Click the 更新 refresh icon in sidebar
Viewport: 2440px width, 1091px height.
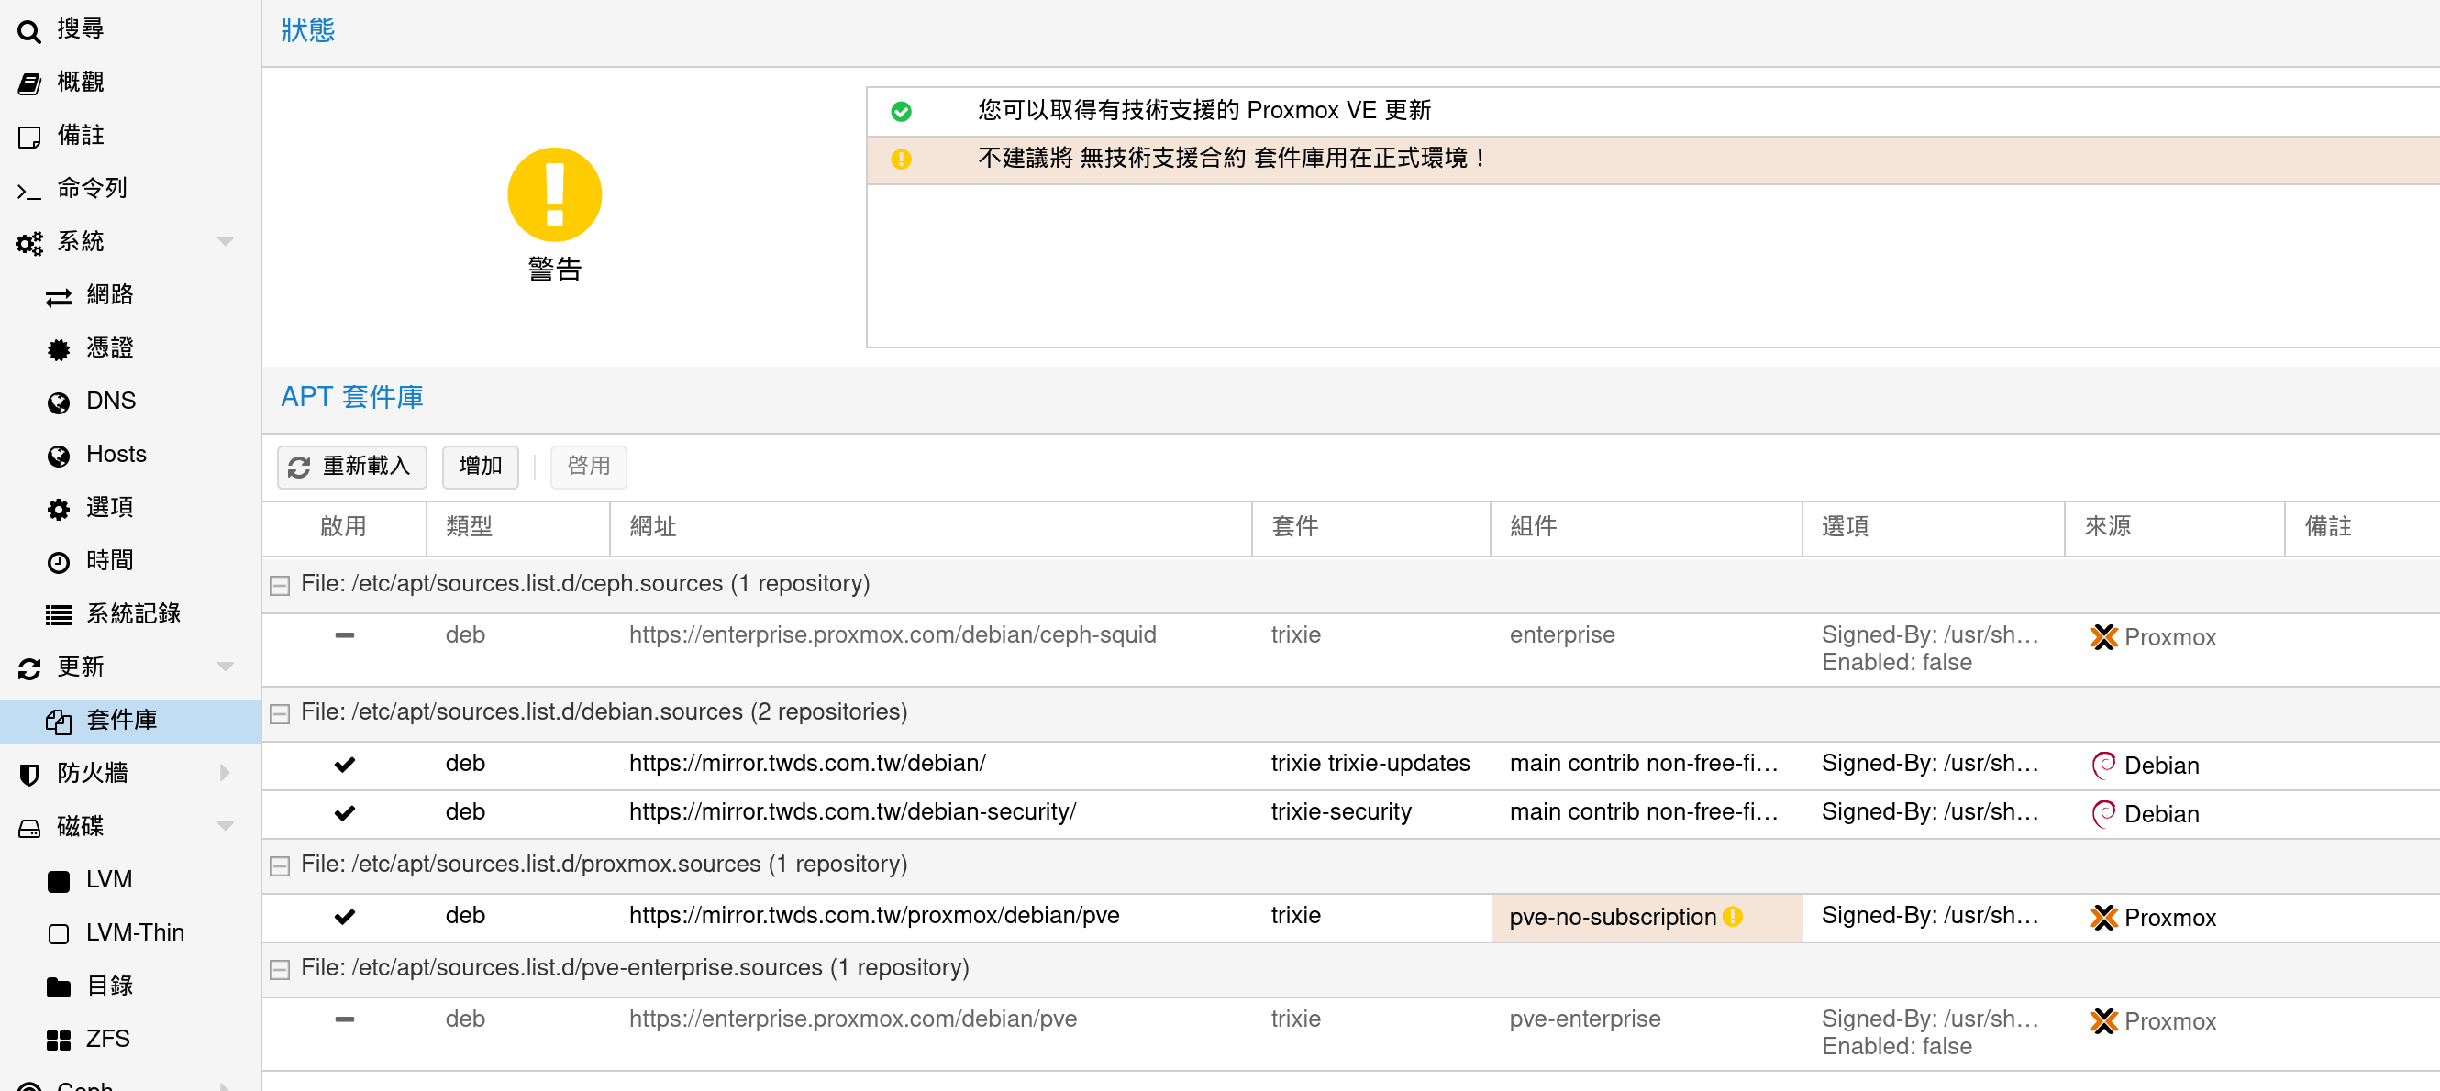point(29,668)
